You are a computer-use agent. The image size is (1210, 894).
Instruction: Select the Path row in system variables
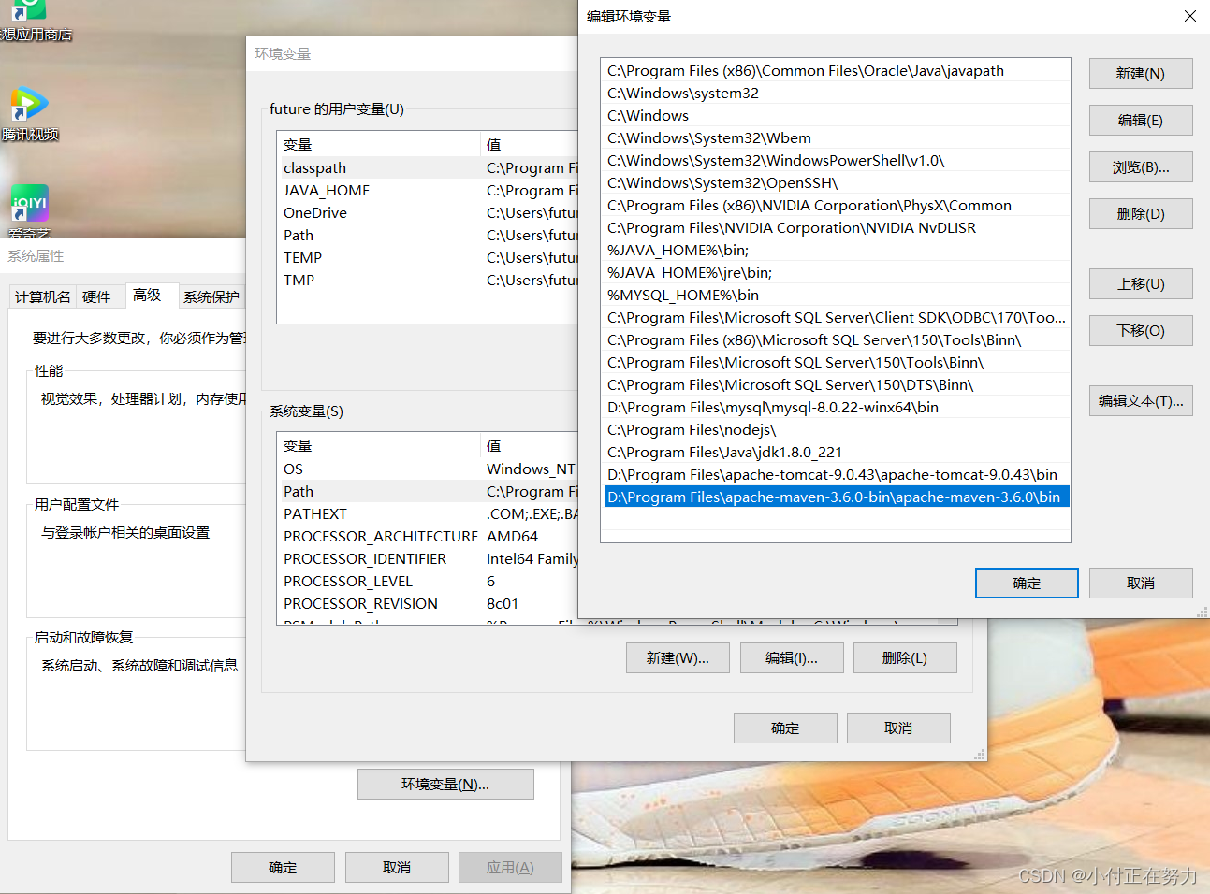428,492
